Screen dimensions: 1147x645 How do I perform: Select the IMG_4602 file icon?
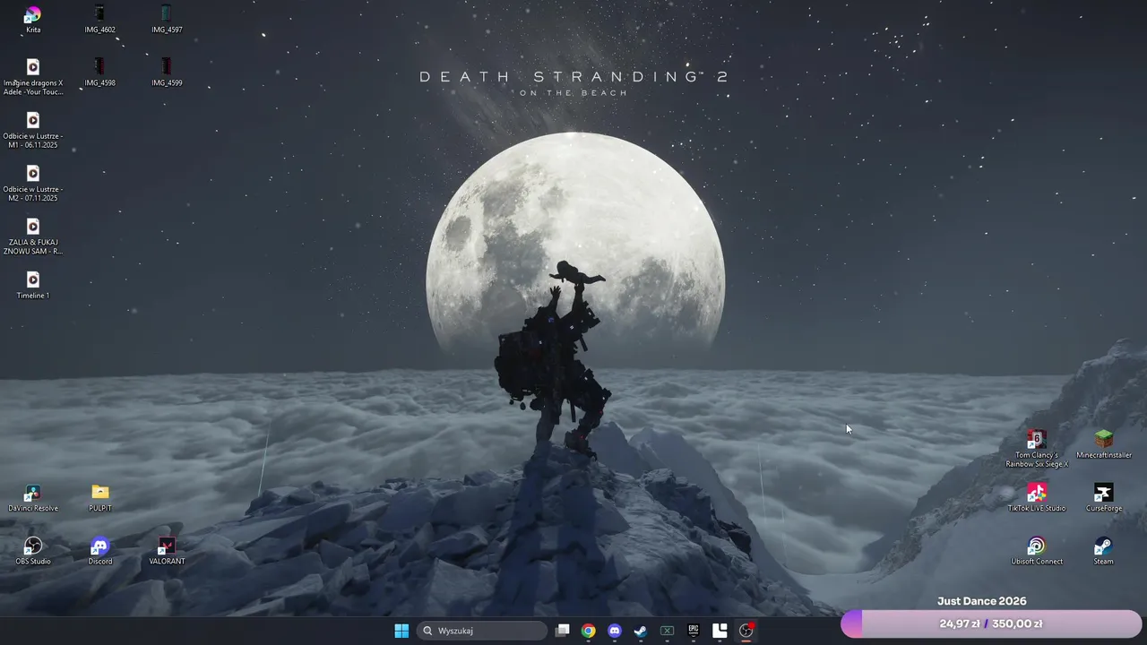(x=99, y=20)
